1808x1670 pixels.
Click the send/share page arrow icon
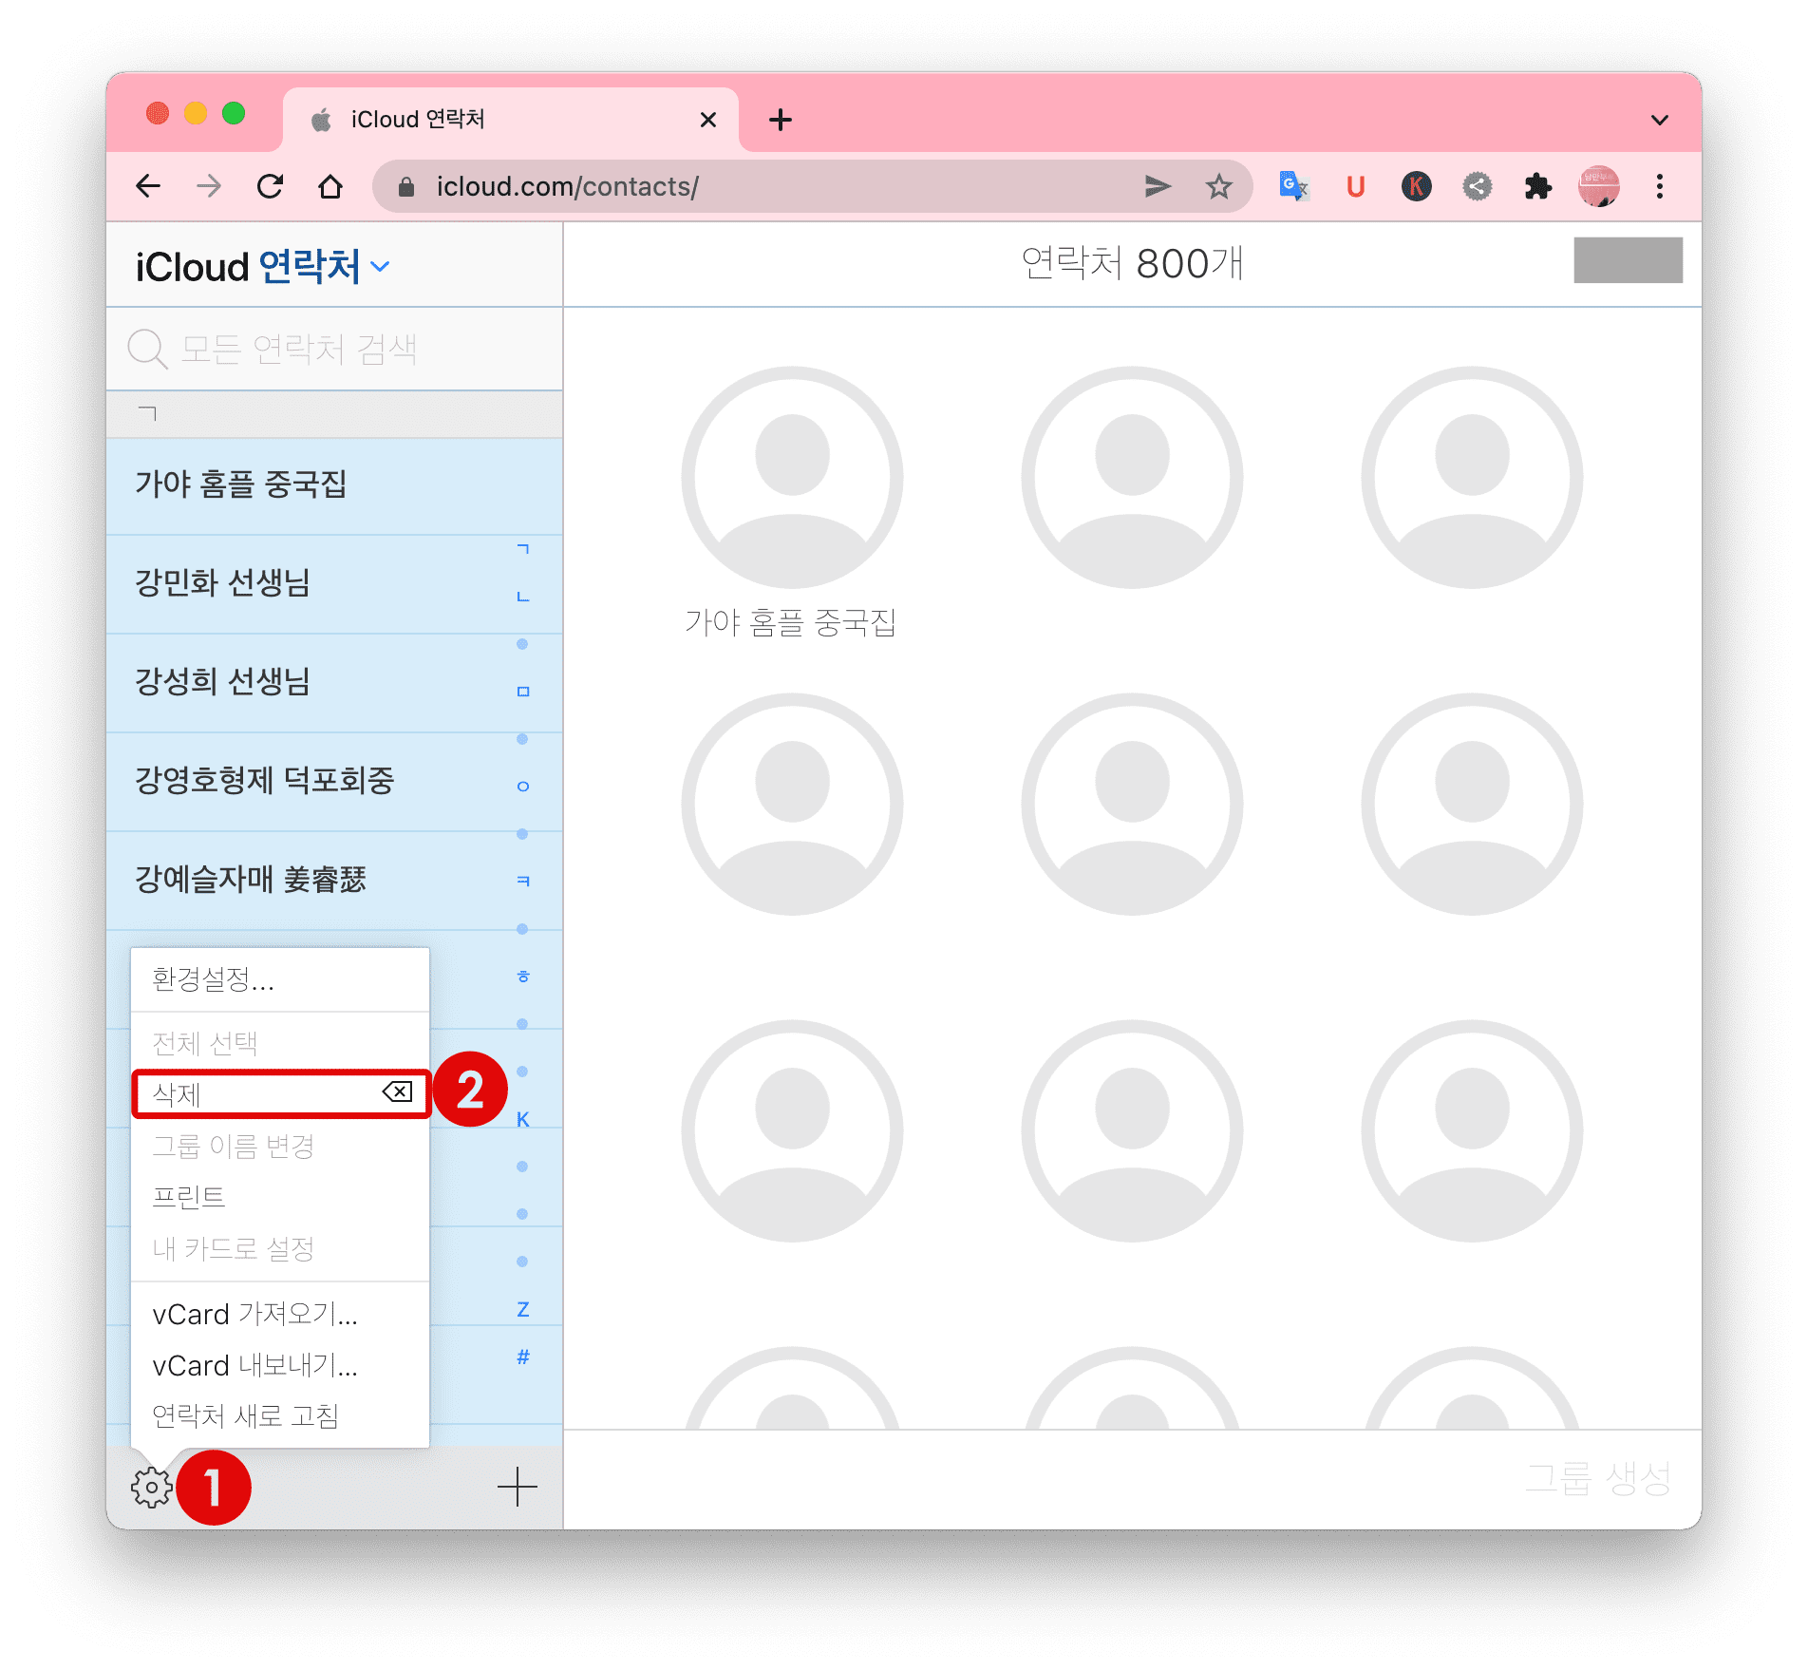click(1158, 186)
